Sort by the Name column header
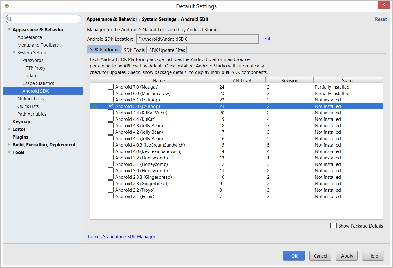 159,80
